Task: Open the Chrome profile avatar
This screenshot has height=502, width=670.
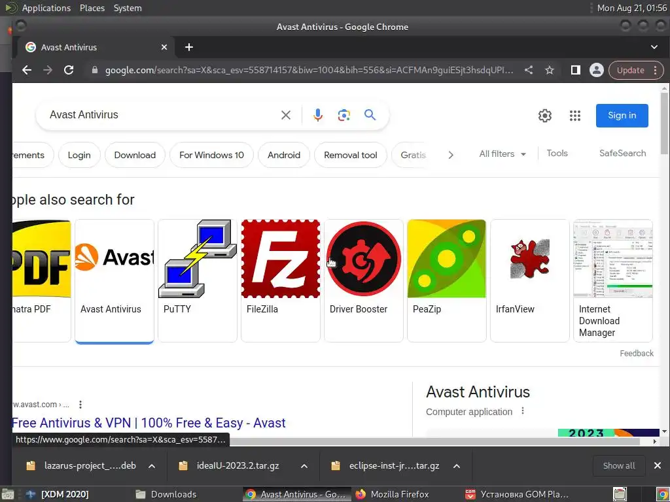Action: 597,70
